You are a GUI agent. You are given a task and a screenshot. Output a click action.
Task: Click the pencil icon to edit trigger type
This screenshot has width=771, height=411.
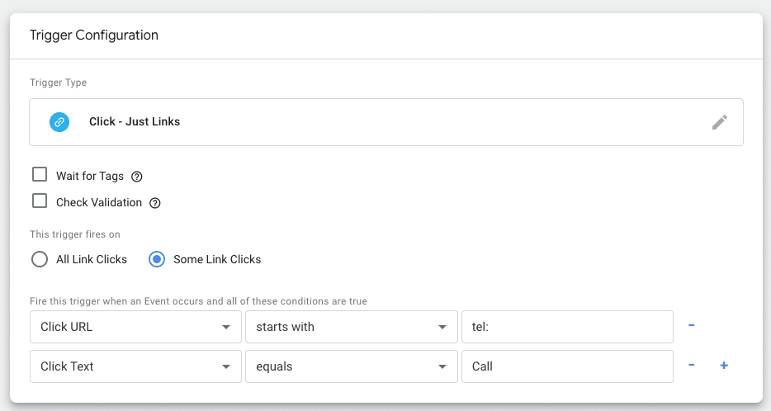tap(720, 122)
